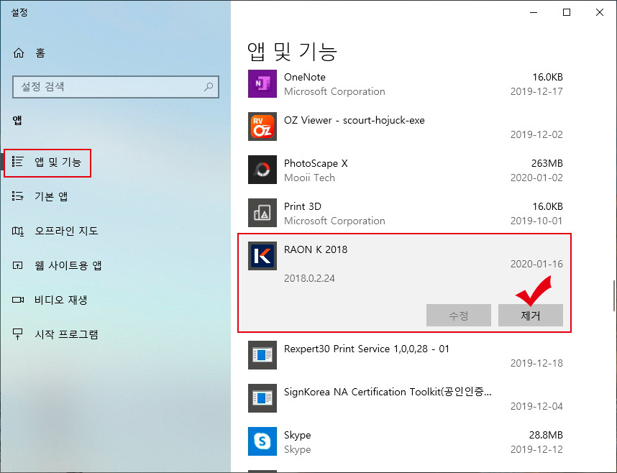Click Skype size 28.8MB
This screenshot has width=617, height=473.
tap(546, 435)
